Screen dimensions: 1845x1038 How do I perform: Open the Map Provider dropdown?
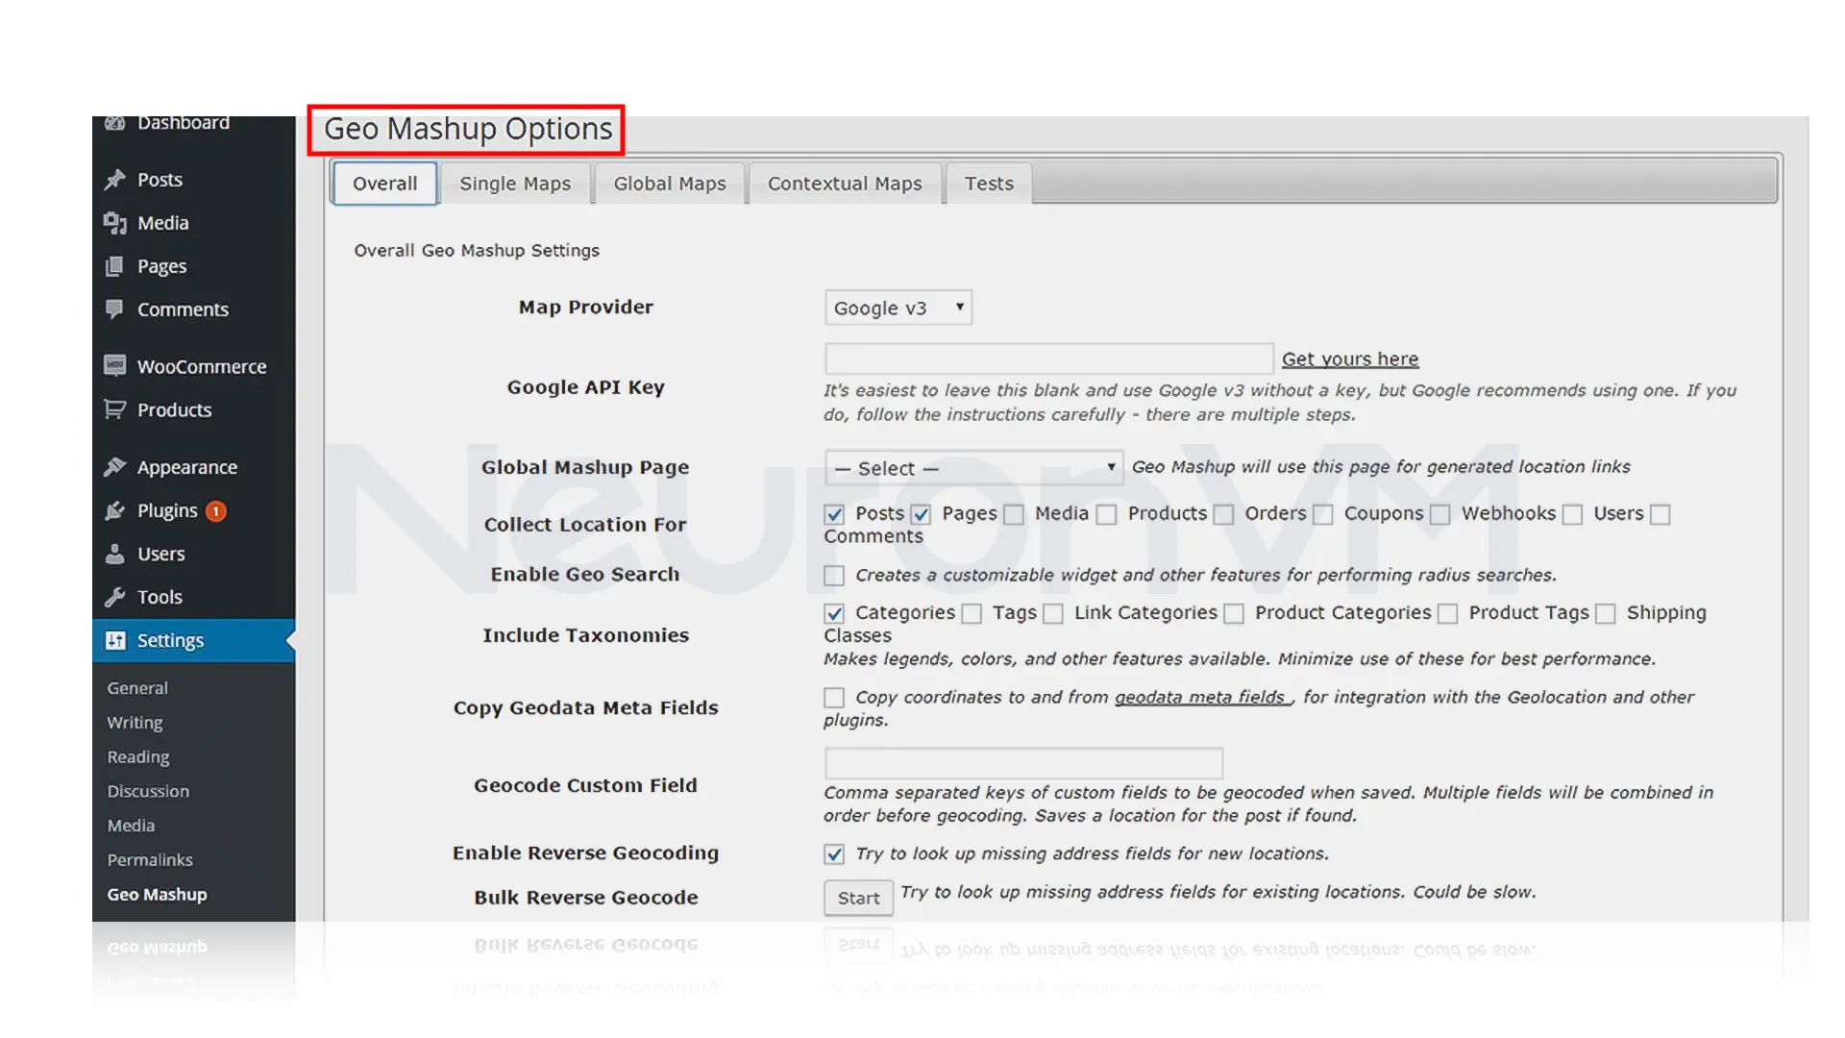898,308
